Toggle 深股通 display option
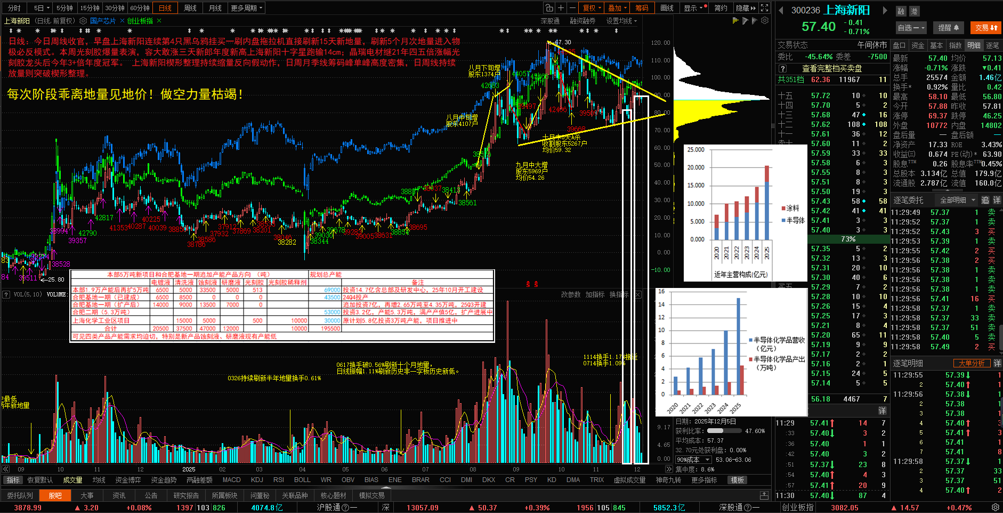The width and height of the screenshot is (1003, 513). pyautogui.click(x=550, y=21)
